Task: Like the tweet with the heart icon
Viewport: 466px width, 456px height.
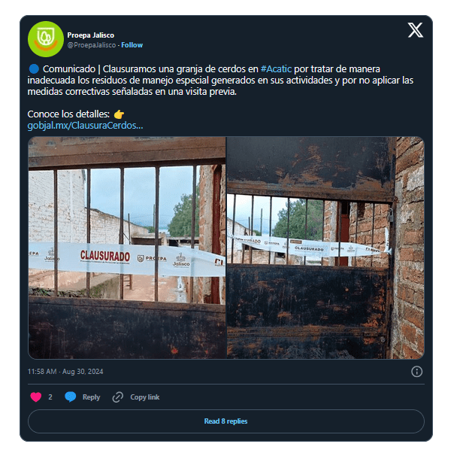Action: [x=35, y=397]
